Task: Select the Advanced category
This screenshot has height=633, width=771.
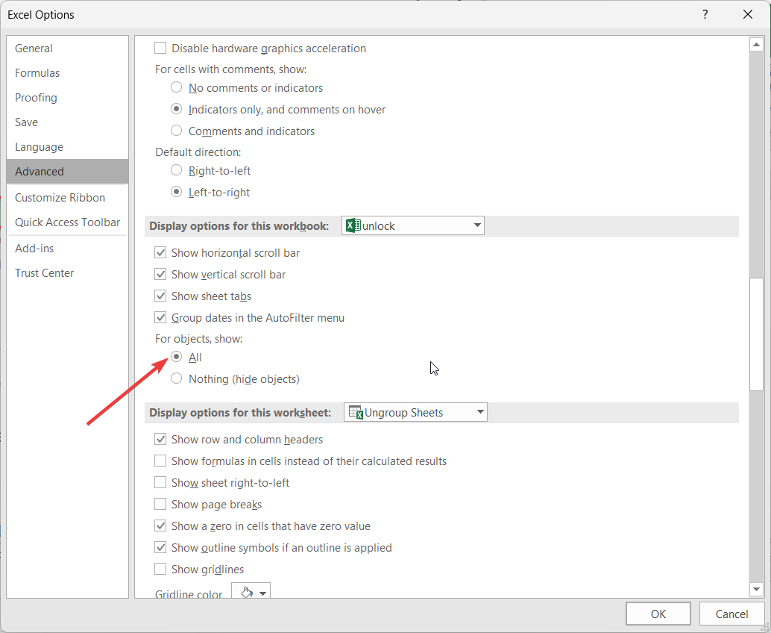Action: [67, 171]
